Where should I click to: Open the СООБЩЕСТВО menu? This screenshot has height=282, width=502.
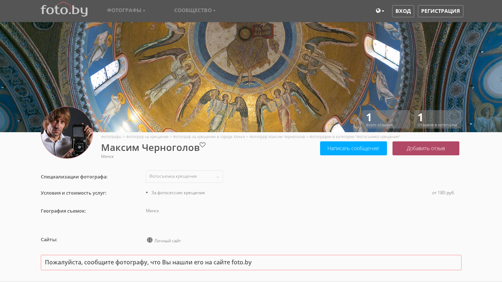click(195, 10)
